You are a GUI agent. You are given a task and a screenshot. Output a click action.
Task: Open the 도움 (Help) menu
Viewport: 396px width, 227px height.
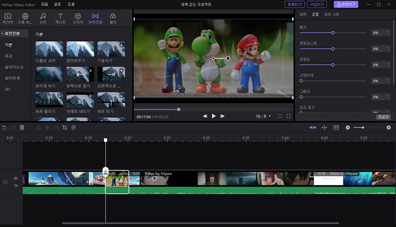[71, 4]
